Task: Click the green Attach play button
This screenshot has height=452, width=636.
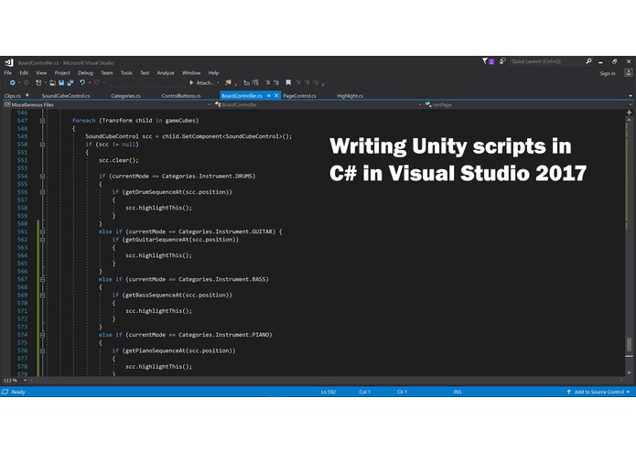Action: 191,82
